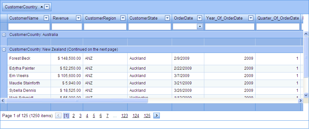Viewport: 309px width, 129px height.
Task: Select the Forest Beck row
Action: 29,58
